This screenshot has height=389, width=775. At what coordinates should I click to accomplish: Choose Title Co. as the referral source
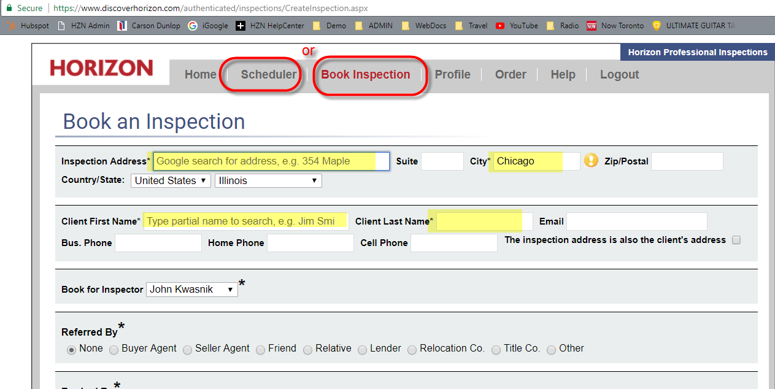(496, 350)
